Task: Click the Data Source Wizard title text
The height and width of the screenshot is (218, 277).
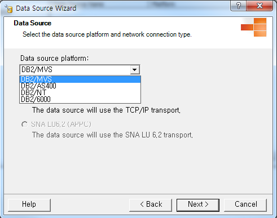Action: [x=46, y=8]
